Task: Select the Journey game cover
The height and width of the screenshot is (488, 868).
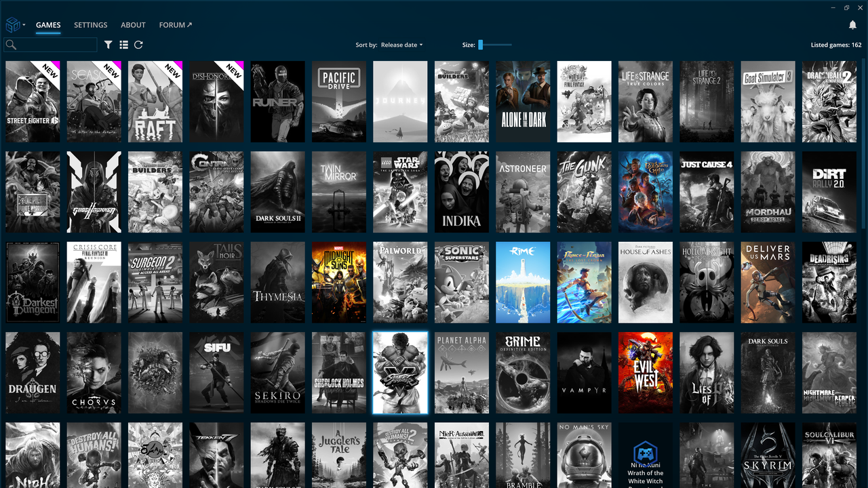Action: coord(400,102)
